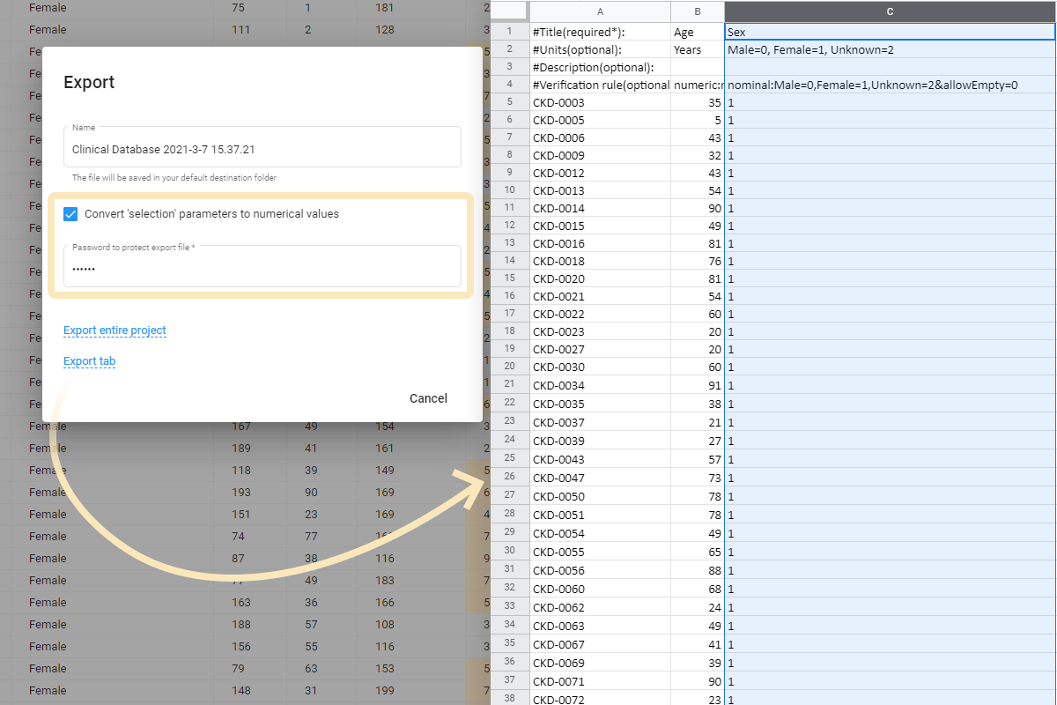Select cell CKD-0005

click(x=600, y=120)
